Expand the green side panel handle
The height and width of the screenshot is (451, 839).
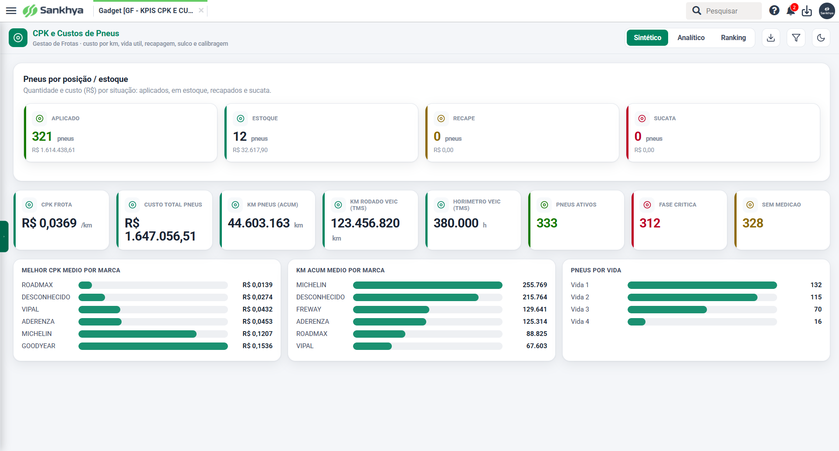(x=4, y=237)
